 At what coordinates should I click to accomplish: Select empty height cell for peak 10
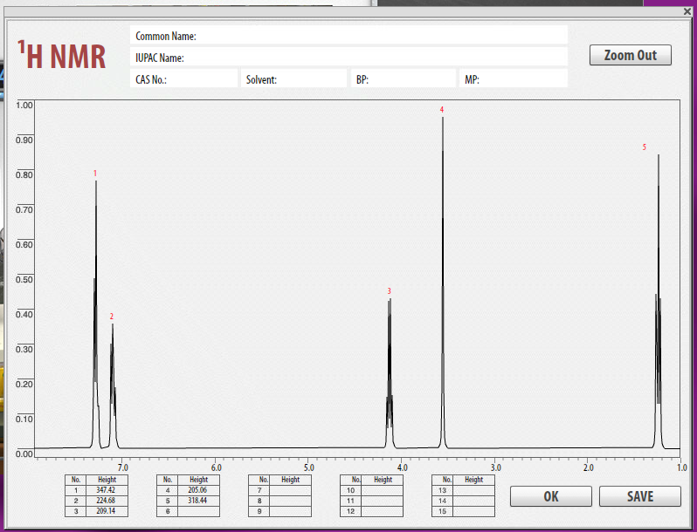click(382, 490)
